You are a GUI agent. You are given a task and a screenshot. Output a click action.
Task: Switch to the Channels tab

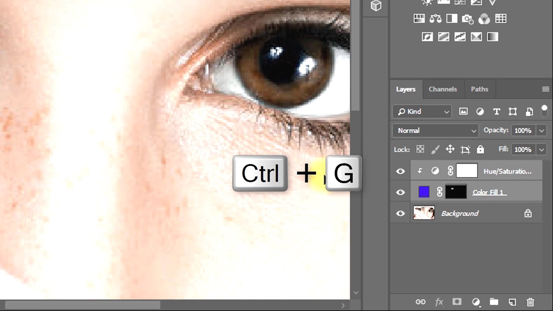[443, 89]
